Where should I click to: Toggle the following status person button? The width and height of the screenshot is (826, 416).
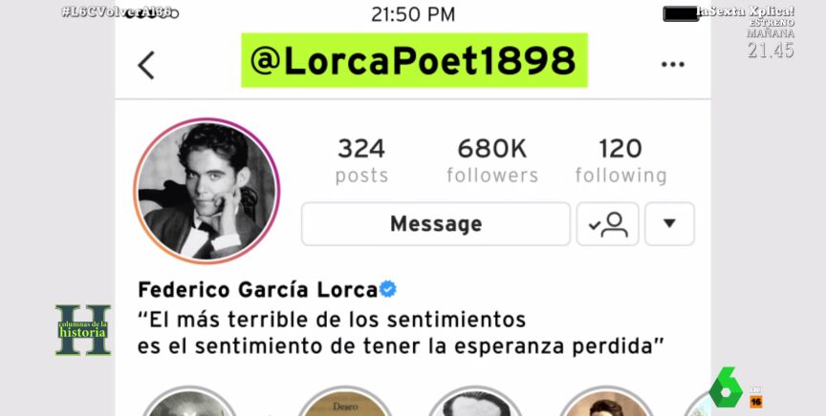(x=607, y=224)
